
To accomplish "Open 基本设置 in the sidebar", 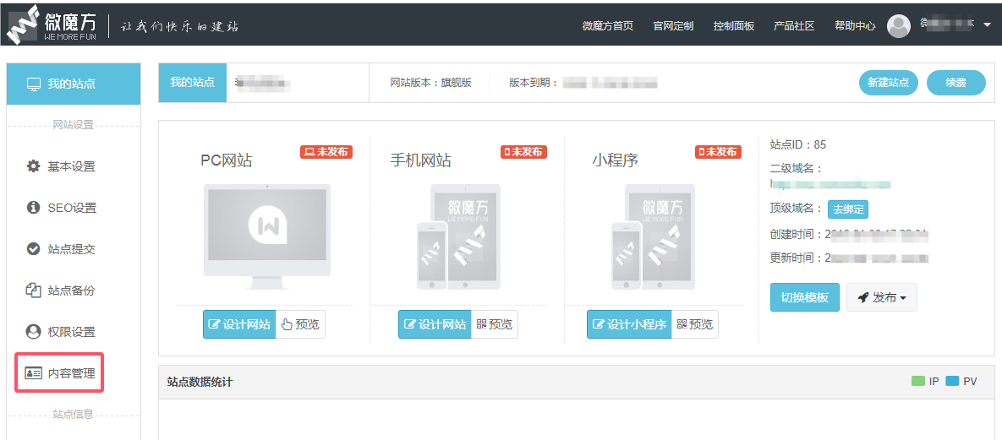I will tap(72, 166).
